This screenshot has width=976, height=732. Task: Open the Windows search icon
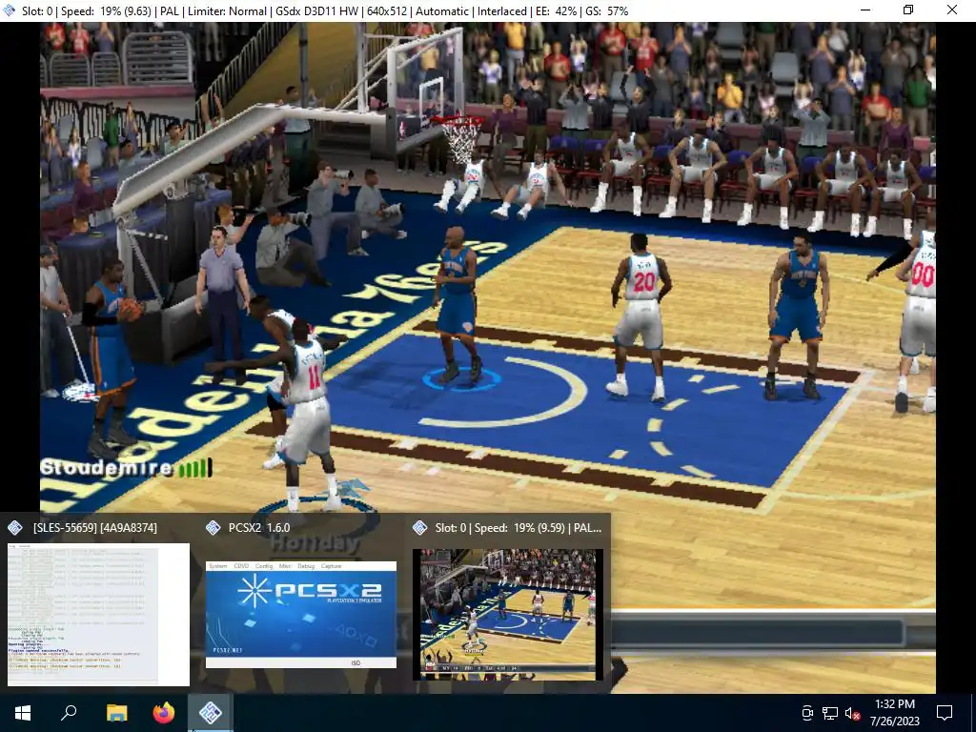tap(69, 713)
